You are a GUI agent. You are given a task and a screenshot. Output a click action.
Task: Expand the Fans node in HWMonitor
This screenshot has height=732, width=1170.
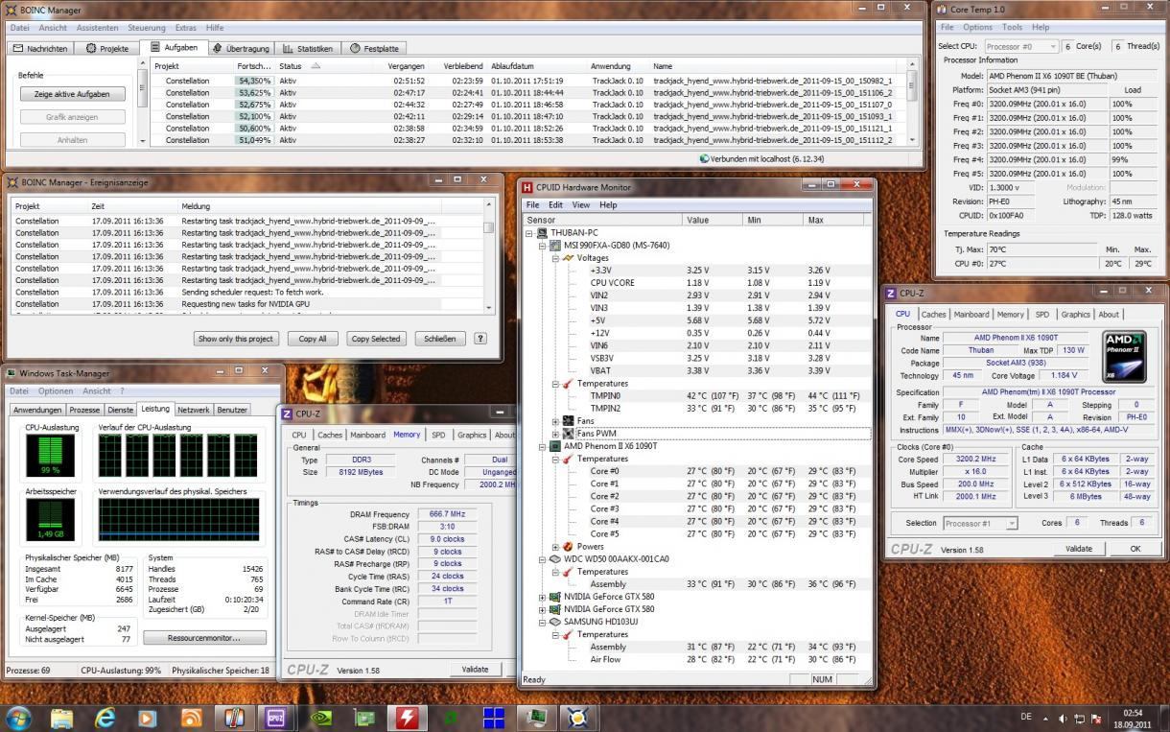[x=556, y=420]
